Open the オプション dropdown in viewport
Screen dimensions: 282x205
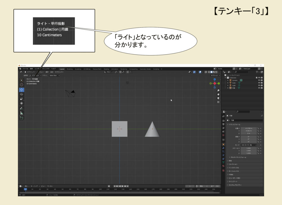pyautogui.click(x=215, y=76)
